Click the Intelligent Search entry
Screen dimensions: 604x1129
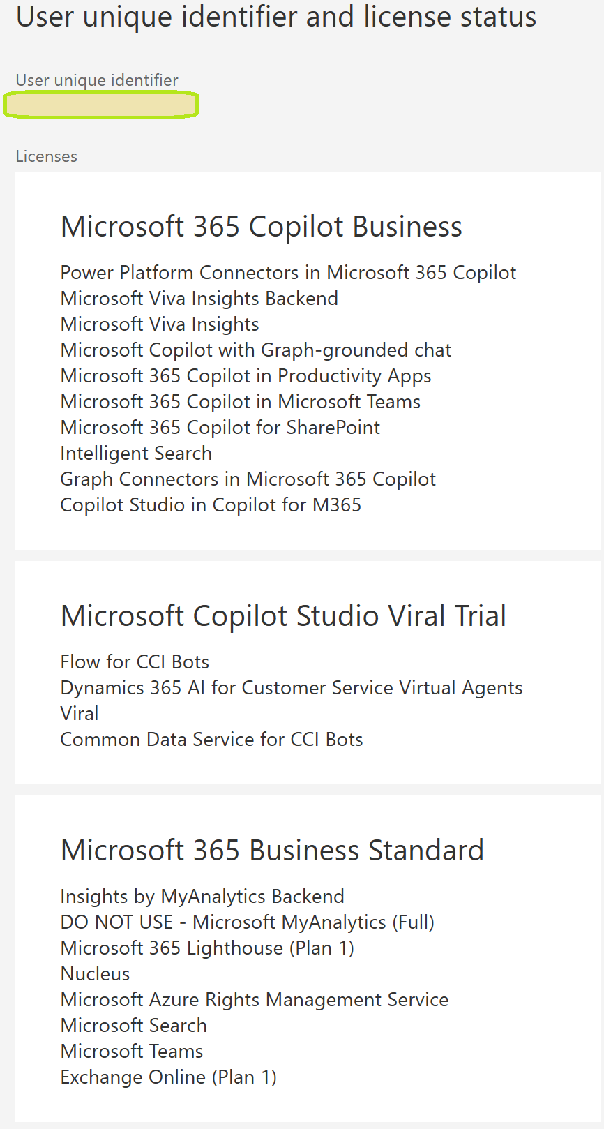point(136,453)
